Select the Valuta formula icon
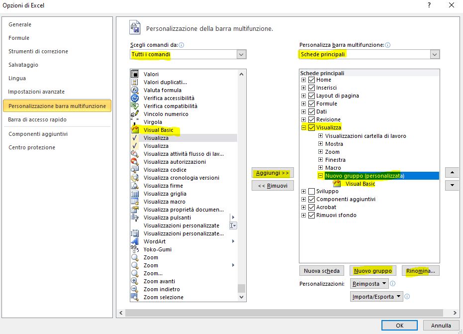This screenshot has width=463, height=334. [x=135, y=90]
